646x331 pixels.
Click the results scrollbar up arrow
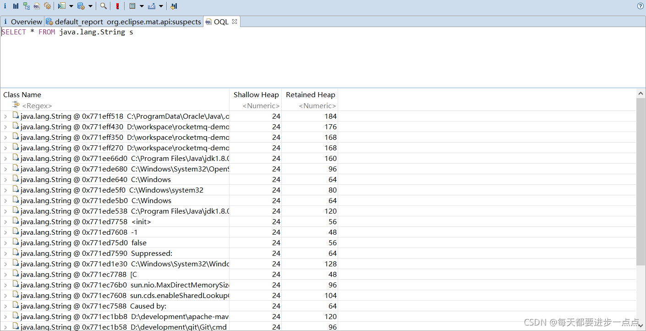point(641,94)
